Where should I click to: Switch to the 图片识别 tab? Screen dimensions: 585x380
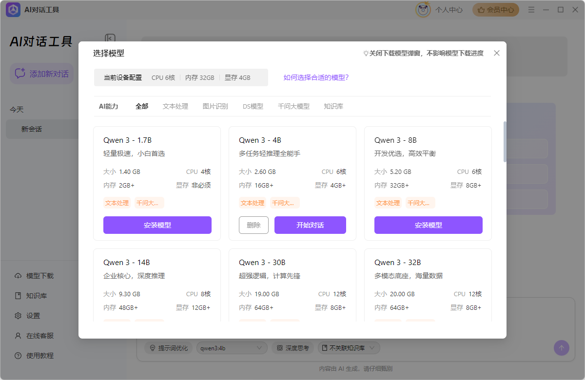point(215,106)
